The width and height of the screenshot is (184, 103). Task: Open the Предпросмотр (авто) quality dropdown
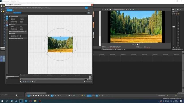click(119, 9)
